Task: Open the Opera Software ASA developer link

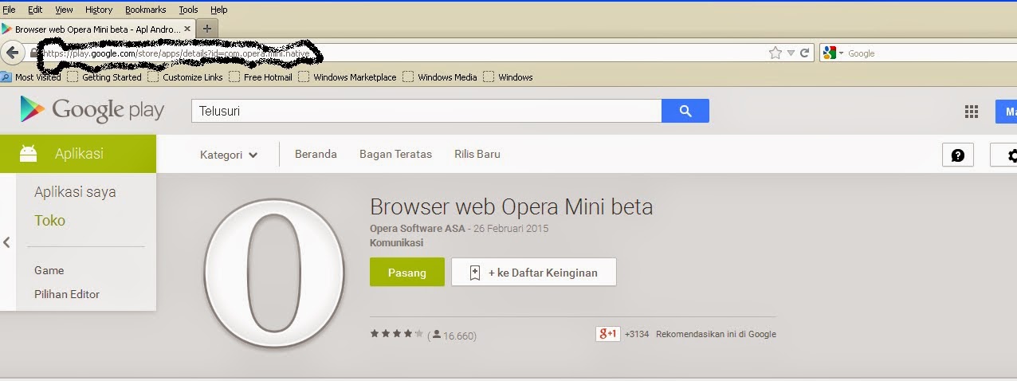Action: click(418, 229)
